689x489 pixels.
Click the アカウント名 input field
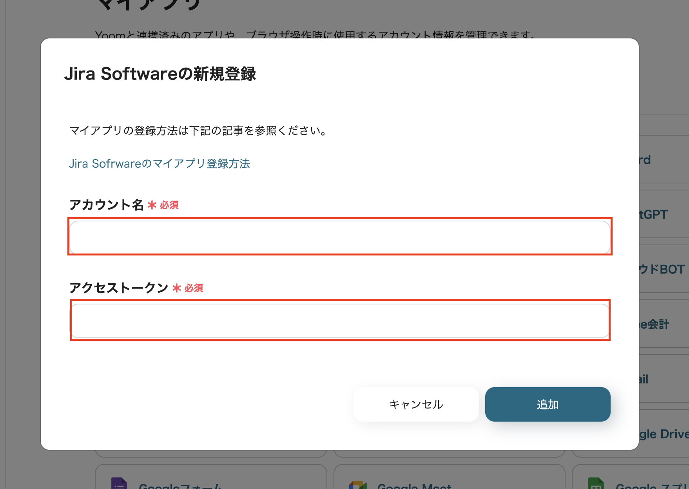click(x=340, y=237)
